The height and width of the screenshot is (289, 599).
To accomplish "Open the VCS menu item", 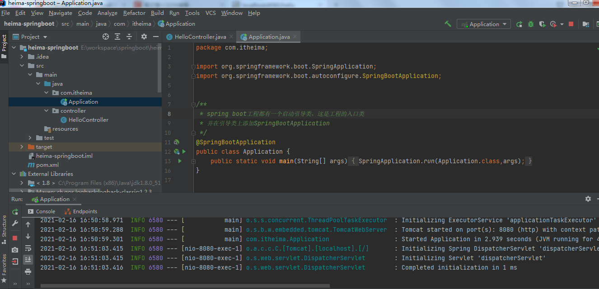I will [211, 13].
